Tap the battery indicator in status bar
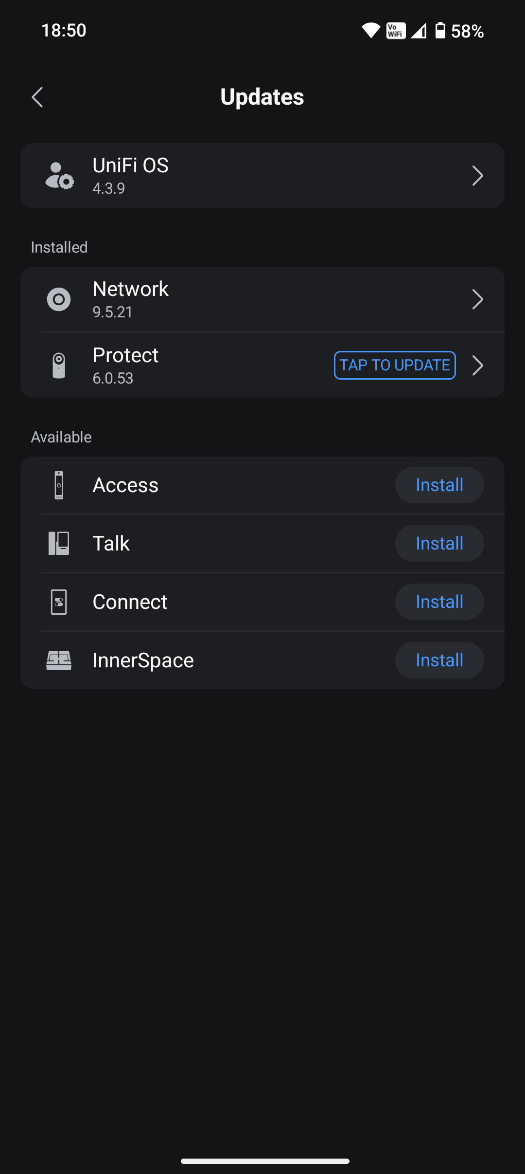The height and width of the screenshot is (1174, 525). (x=440, y=31)
